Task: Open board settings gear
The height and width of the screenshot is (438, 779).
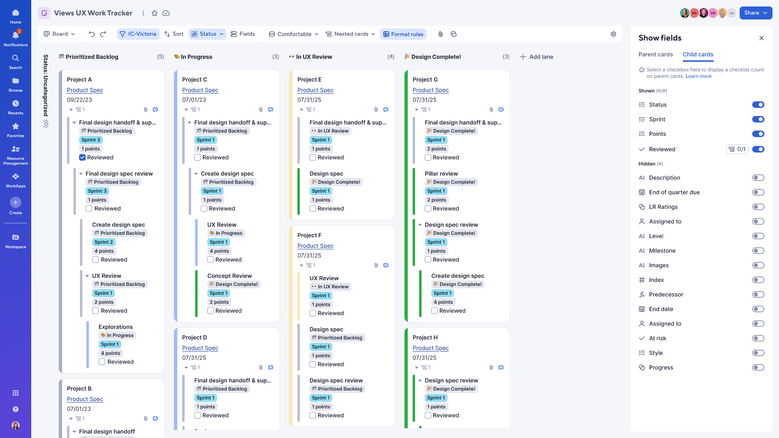Action: pos(613,34)
